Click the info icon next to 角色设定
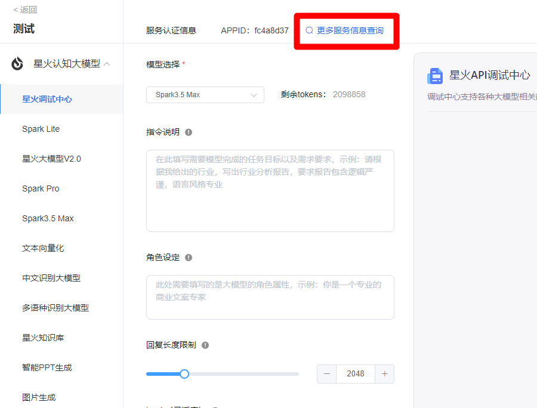The width and height of the screenshot is (537, 408). [x=189, y=258]
